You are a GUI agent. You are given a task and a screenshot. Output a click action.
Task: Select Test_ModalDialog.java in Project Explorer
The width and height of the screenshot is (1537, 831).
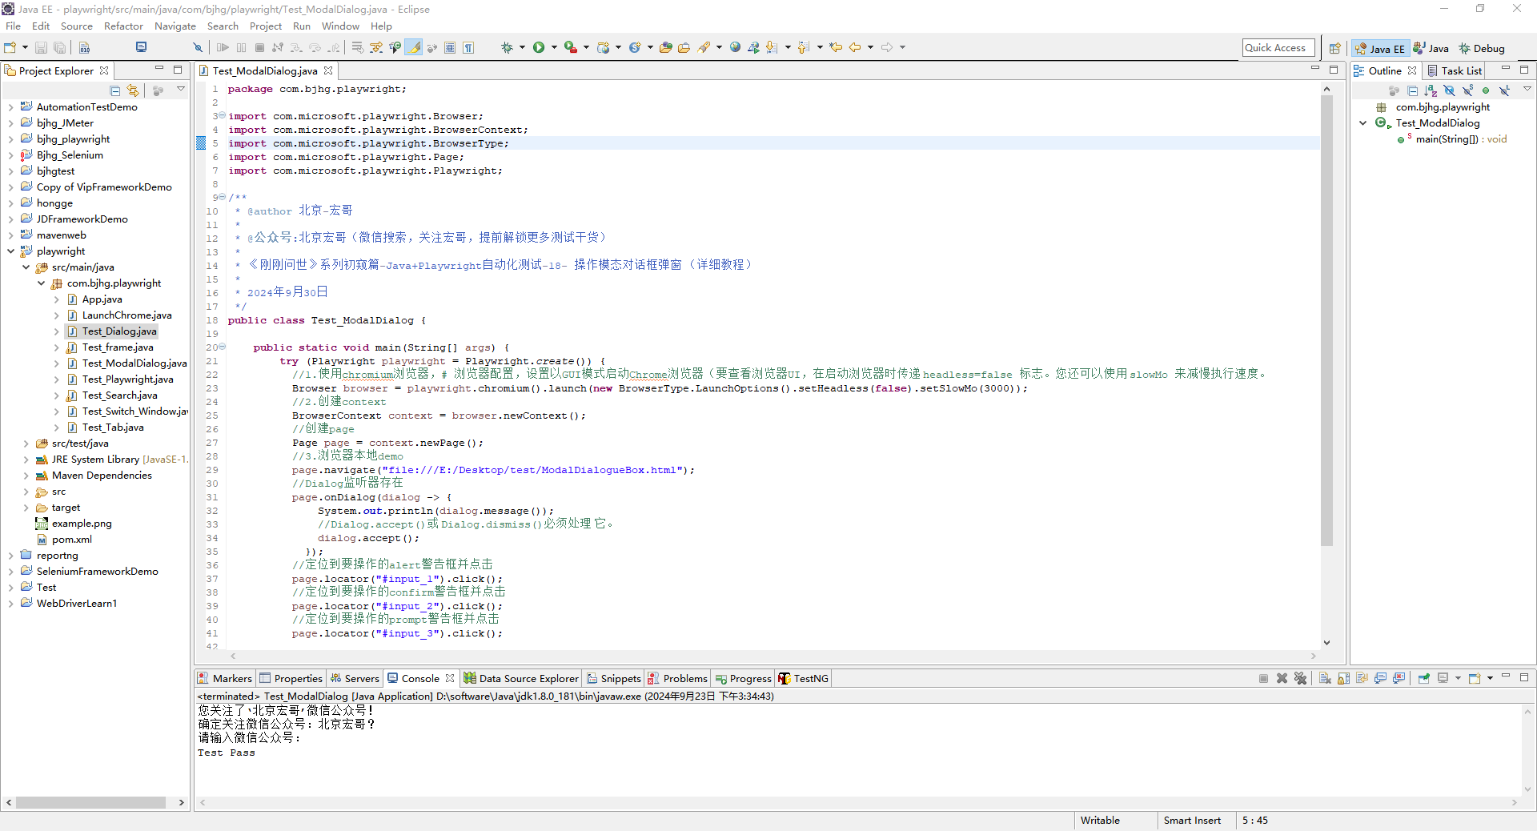pyautogui.click(x=134, y=363)
